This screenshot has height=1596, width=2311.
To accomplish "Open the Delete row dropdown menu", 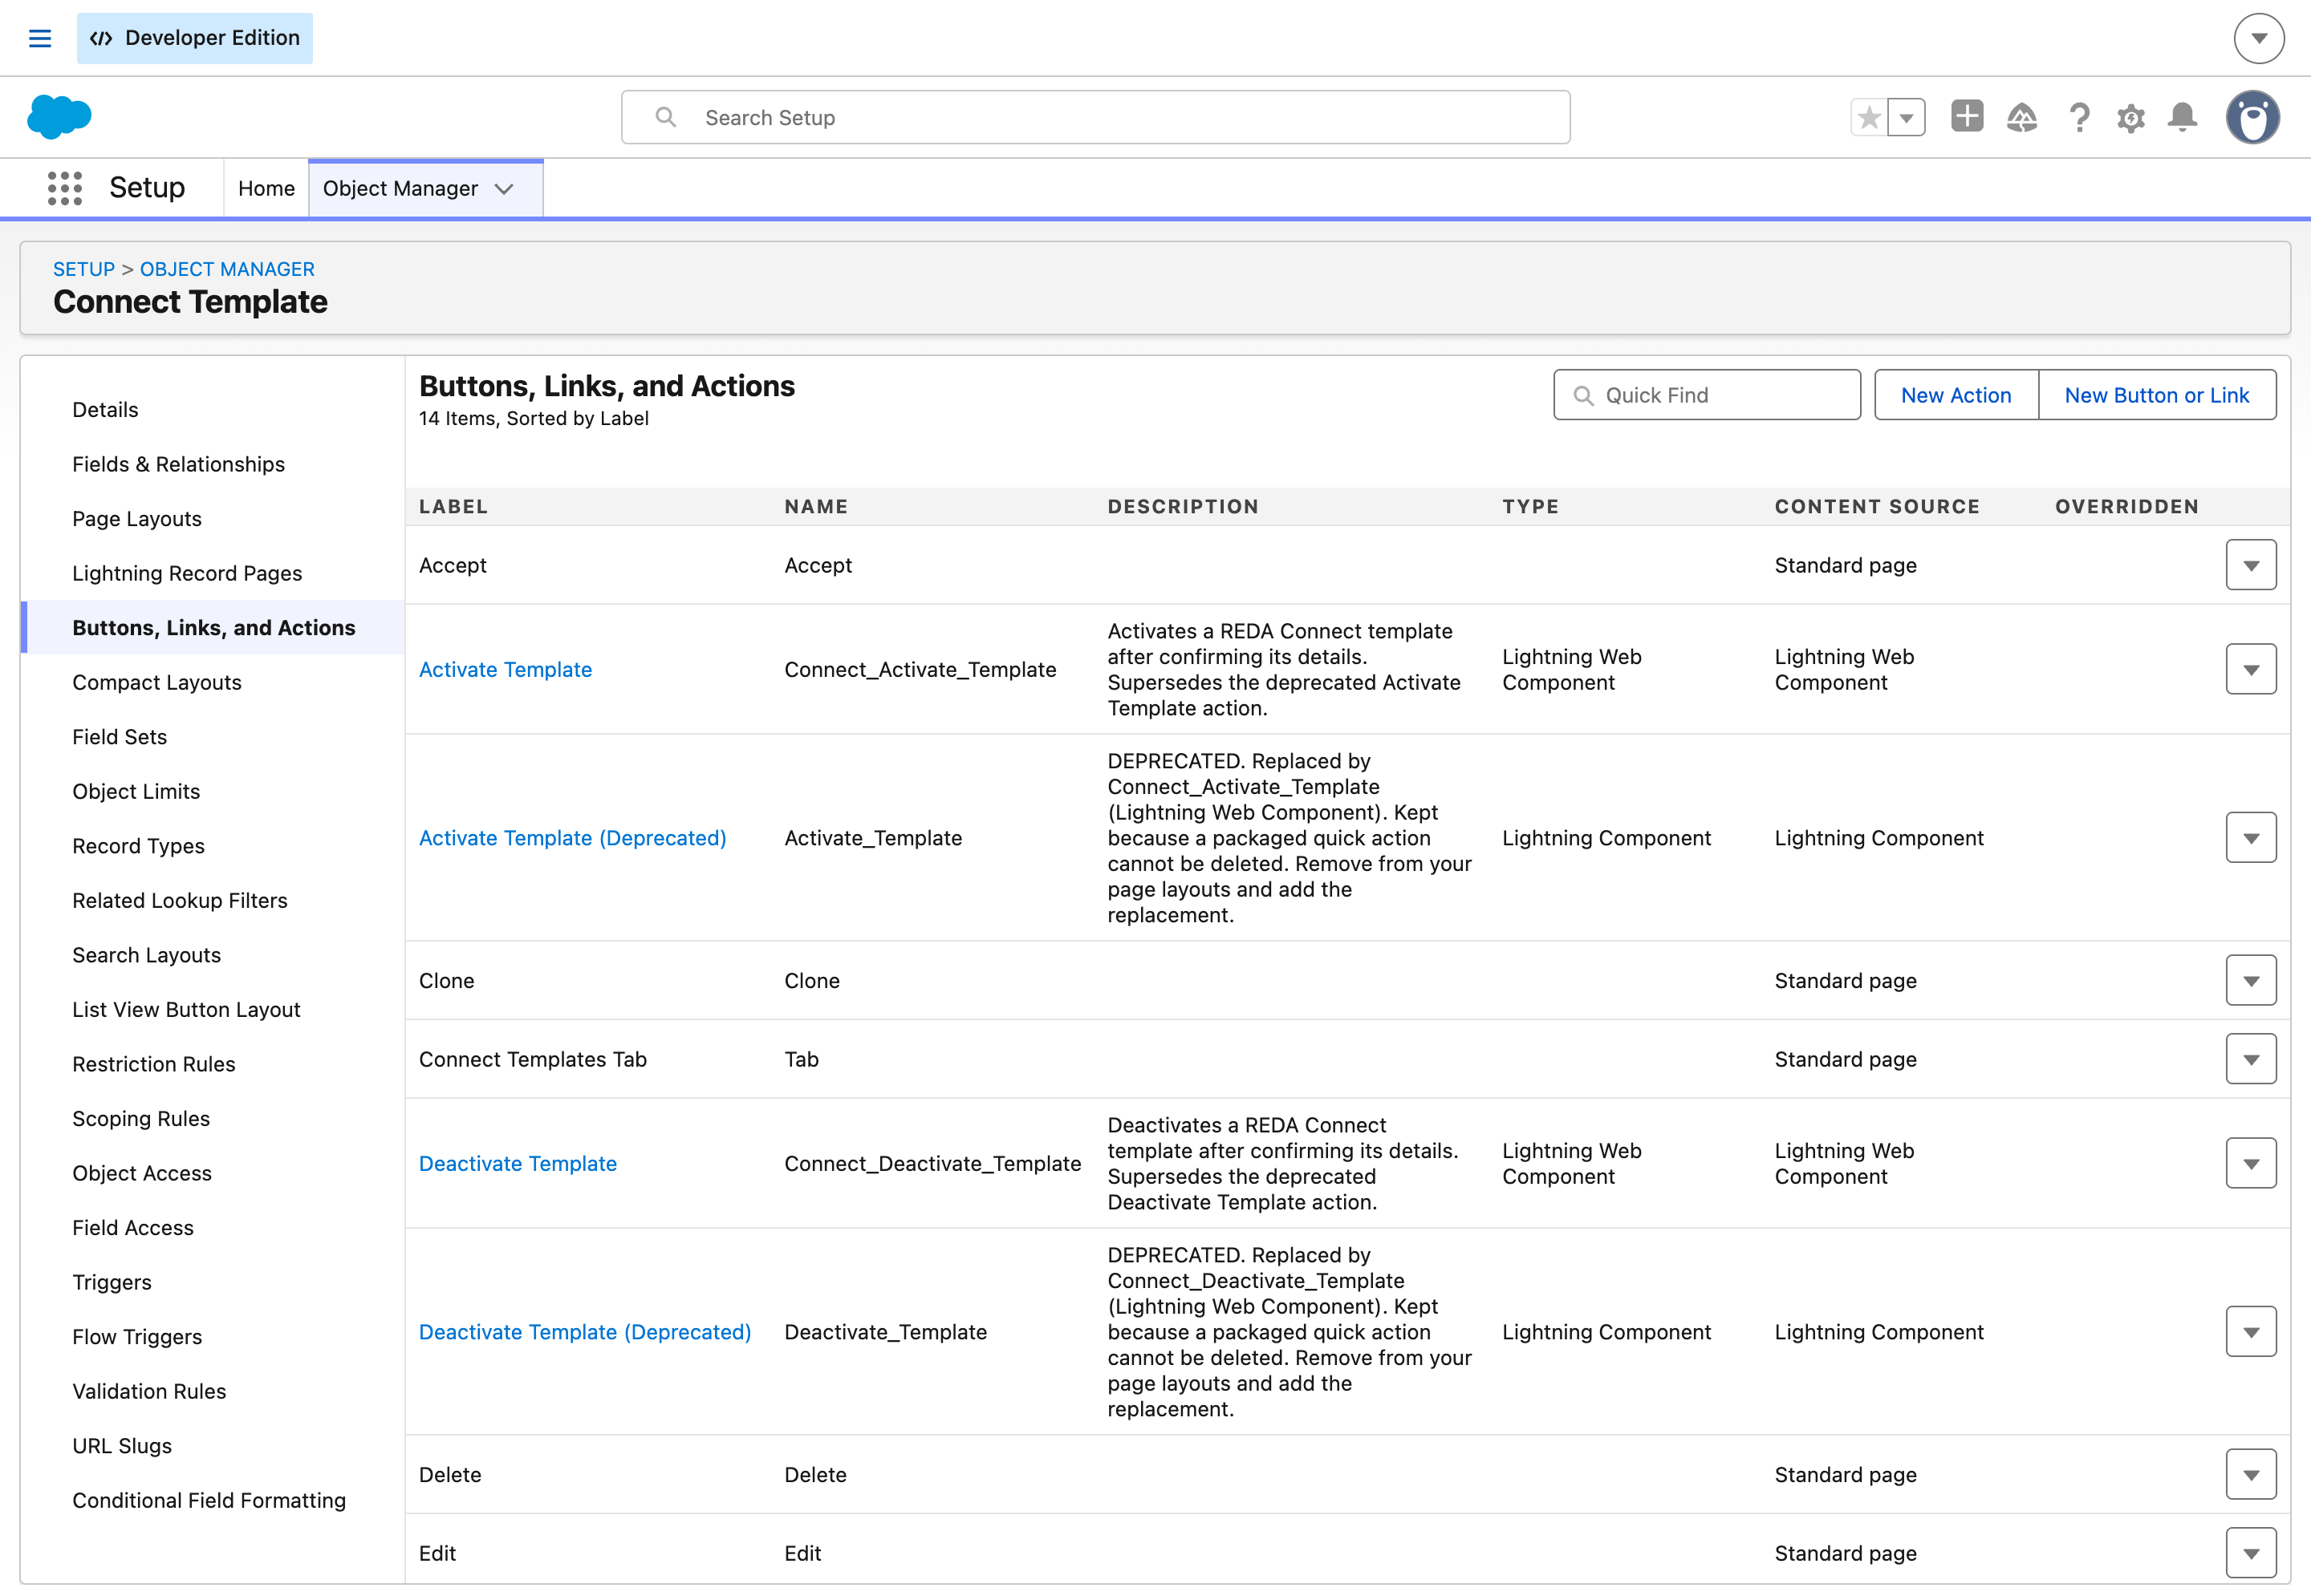I will coord(2251,1474).
